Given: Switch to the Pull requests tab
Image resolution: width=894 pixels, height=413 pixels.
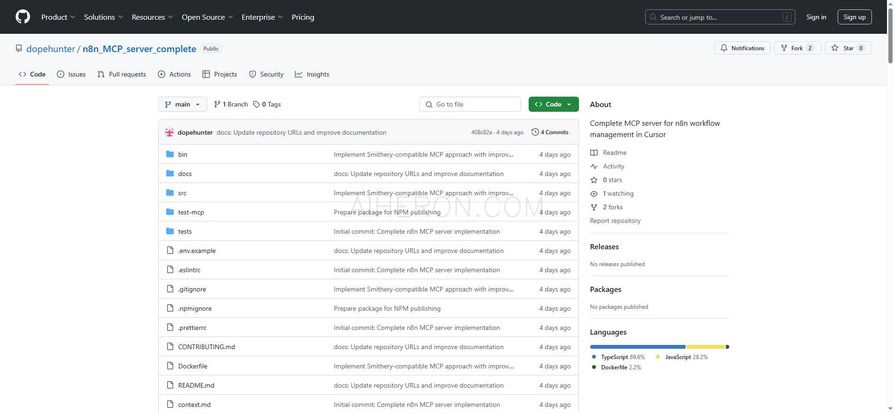Looking at the screenshot, I should pyautogui.click(x=122, y=74).
